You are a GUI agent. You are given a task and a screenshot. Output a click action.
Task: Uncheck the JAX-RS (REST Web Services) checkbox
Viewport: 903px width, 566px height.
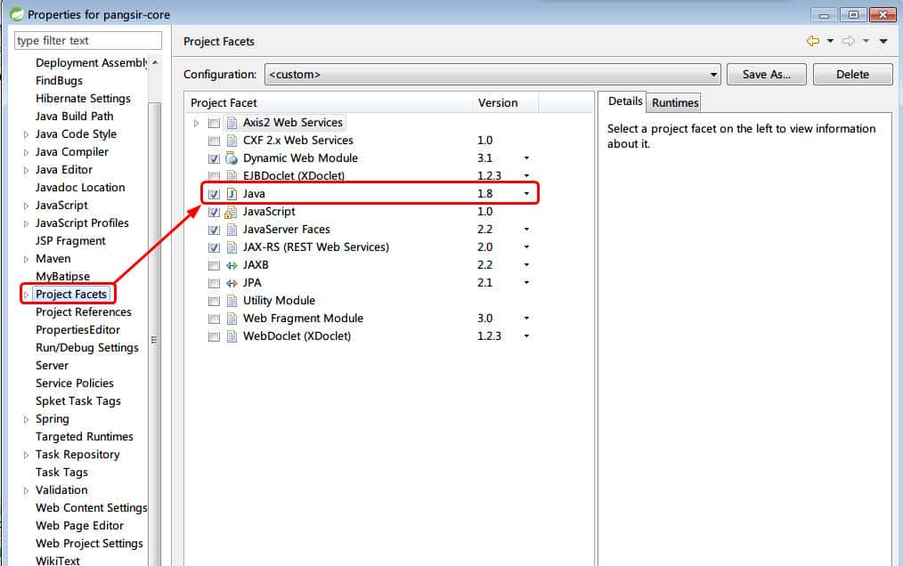tap(215, 248)
